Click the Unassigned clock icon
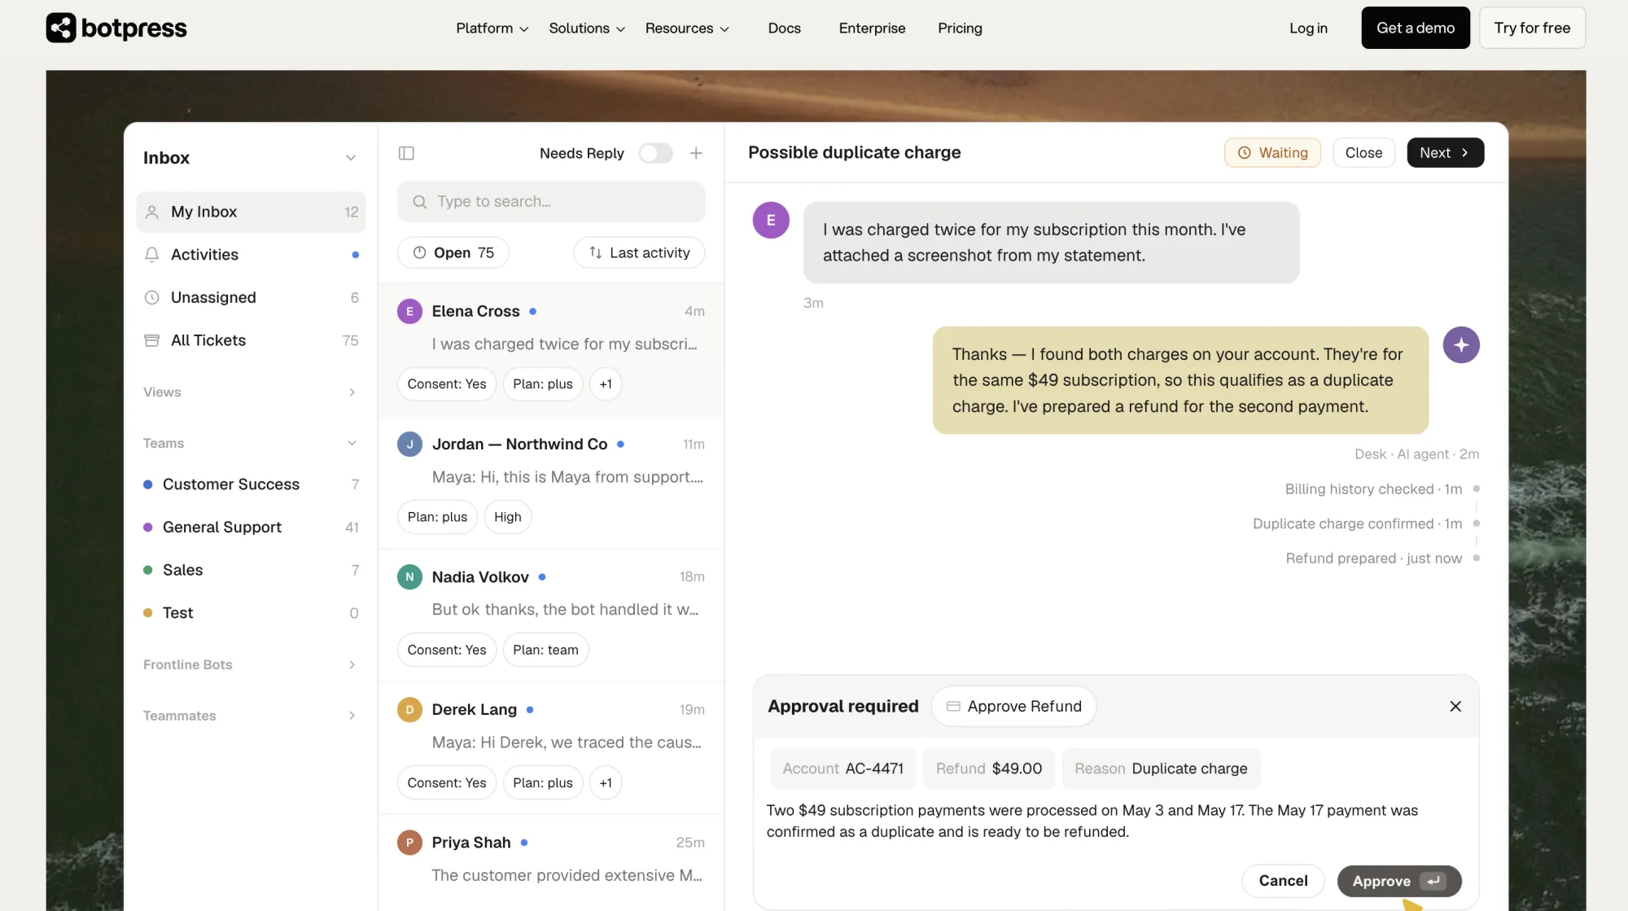Screen dimensions: 1628x911 pos(151,298)
